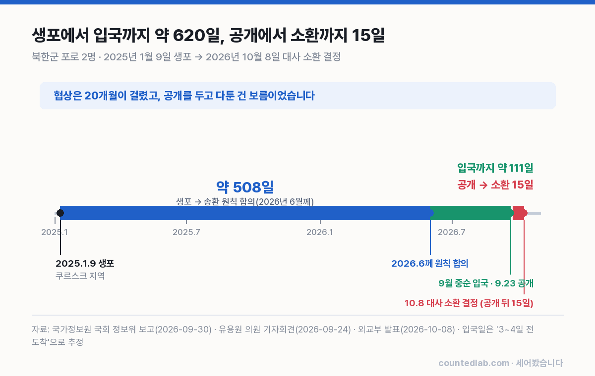Click the '2025.1.9 생포' annotation
Viewport: 595px width, 376px height.
click(85, 263)
